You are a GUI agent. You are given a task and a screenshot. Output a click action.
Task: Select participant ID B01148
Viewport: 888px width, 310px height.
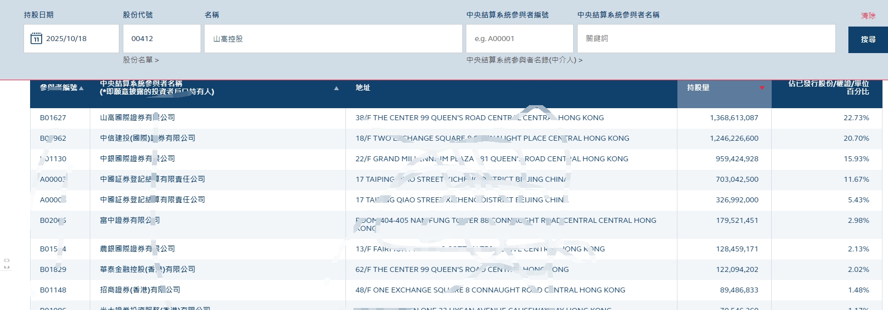pos(53,290)
